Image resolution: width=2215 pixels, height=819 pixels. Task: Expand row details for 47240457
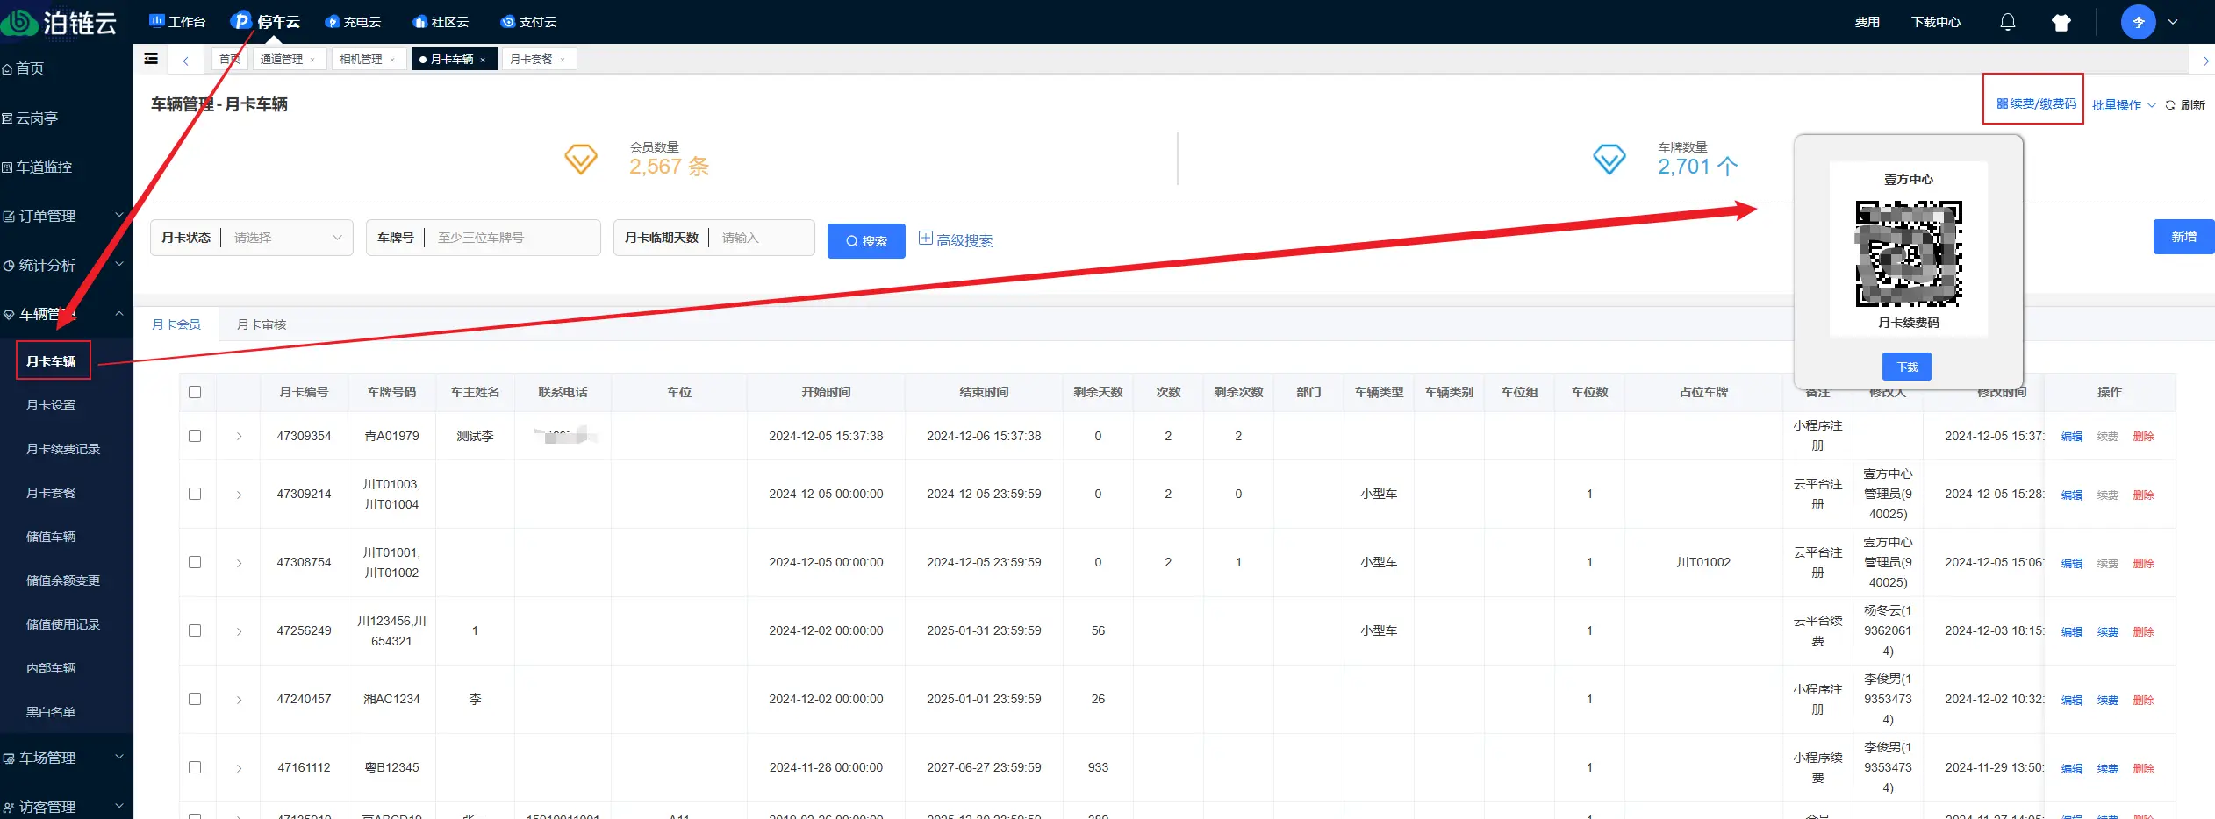(239, 700)
